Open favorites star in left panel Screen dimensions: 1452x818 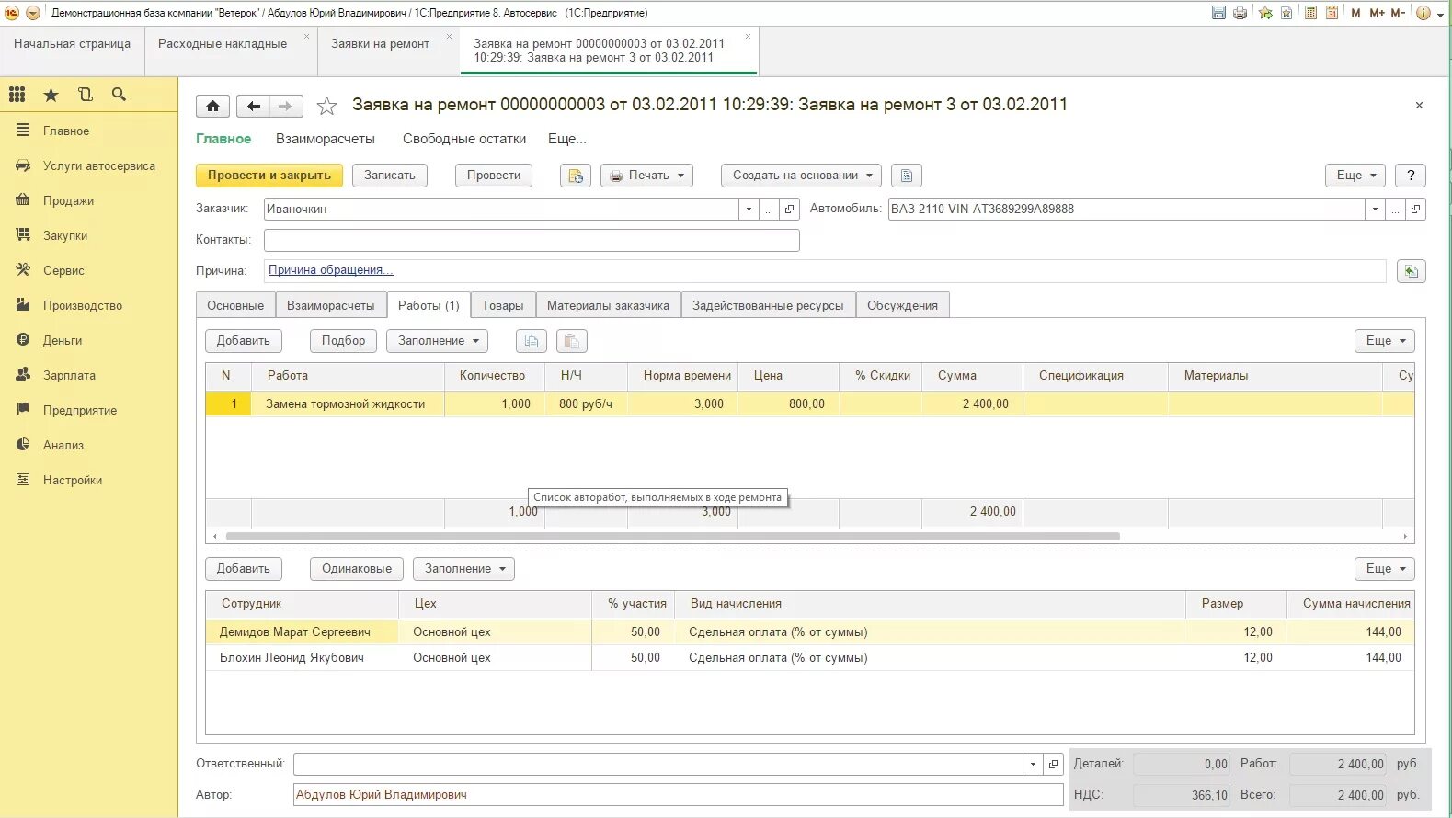tap(51, 95)
